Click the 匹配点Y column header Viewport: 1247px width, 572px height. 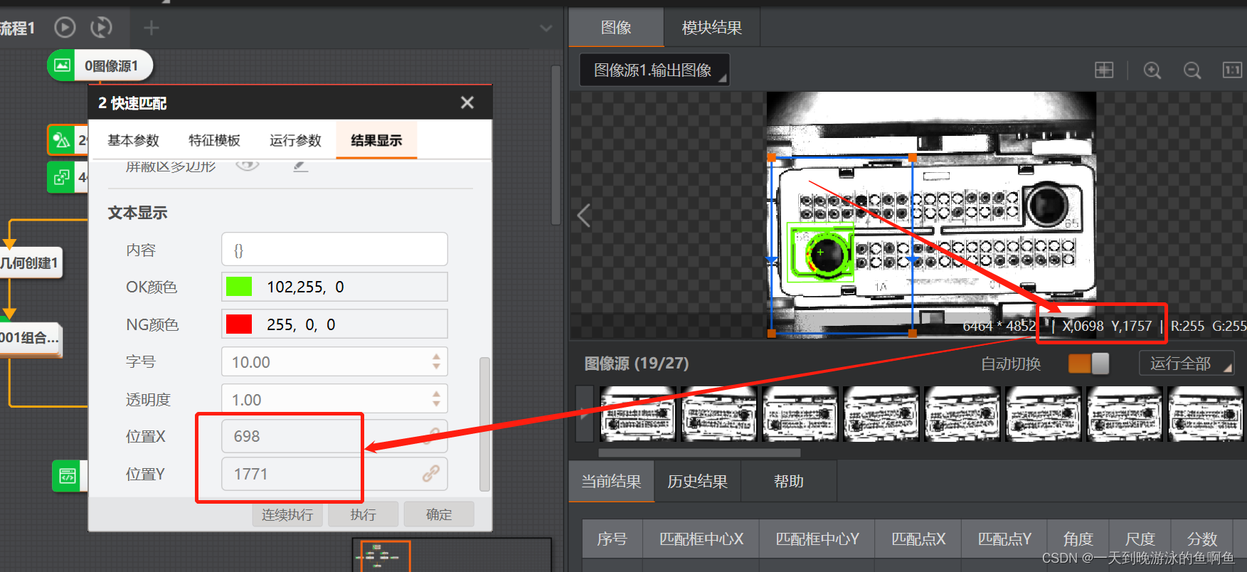pos(1004,539)
